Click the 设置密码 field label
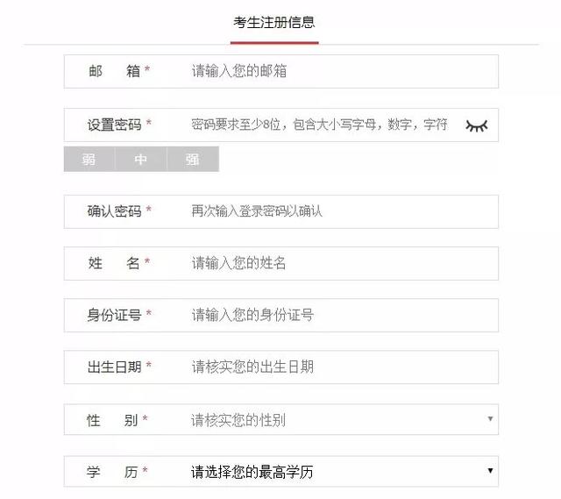The width and height of the screenshot is (561, 499). [115, 125]
